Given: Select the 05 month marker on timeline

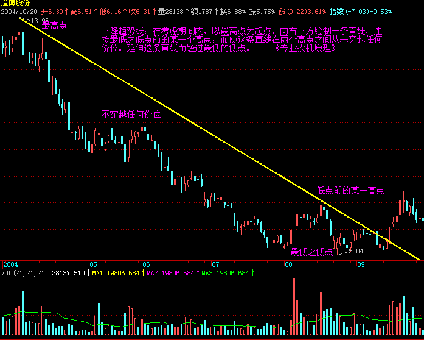Looking at the screenshot, I should [x=93, y=264].
